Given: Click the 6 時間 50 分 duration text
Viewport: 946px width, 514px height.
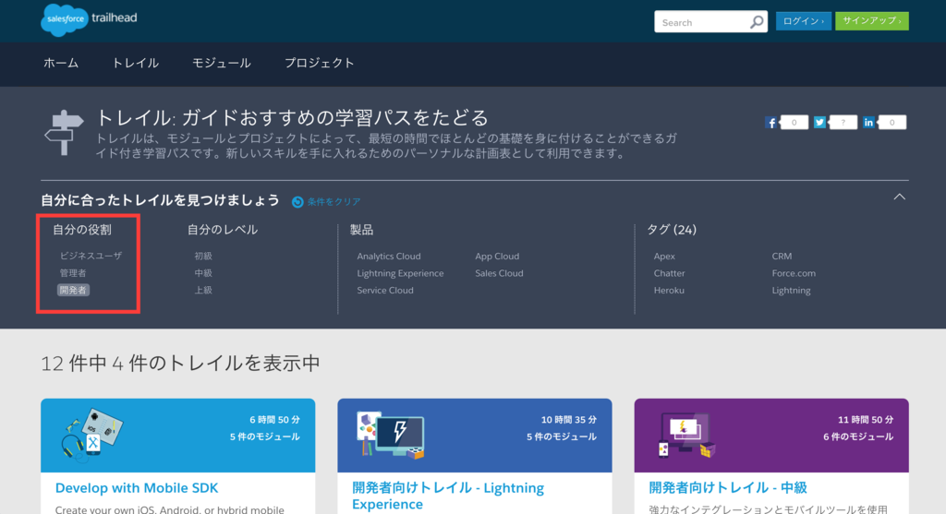Looking at the screenshot, I should click(274, 419).
